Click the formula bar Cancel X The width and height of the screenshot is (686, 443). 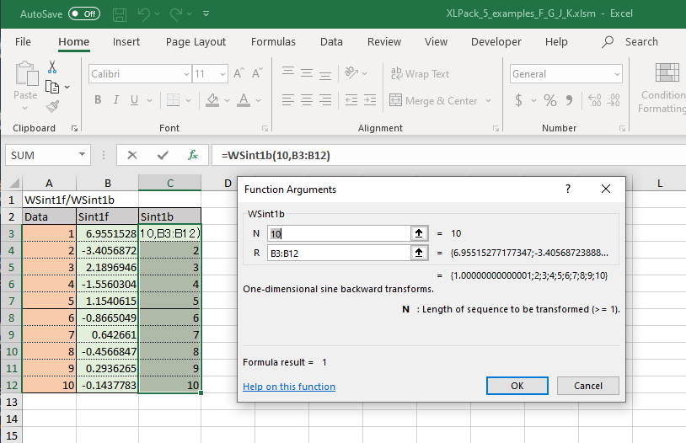[x=132, y=155]
